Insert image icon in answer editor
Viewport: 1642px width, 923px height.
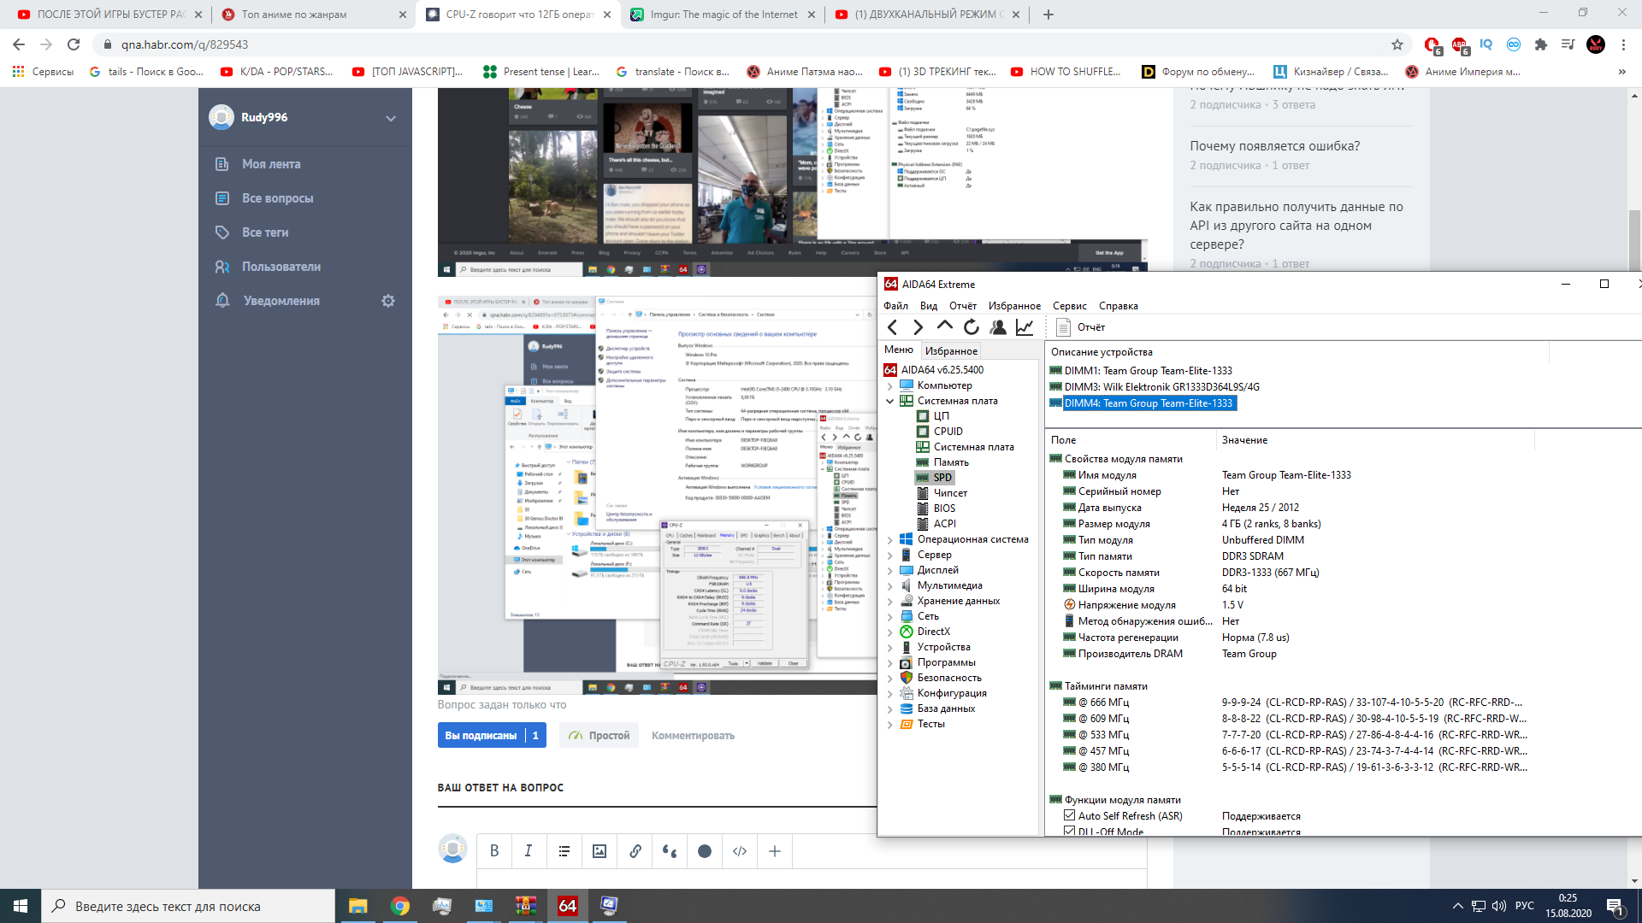600,851
